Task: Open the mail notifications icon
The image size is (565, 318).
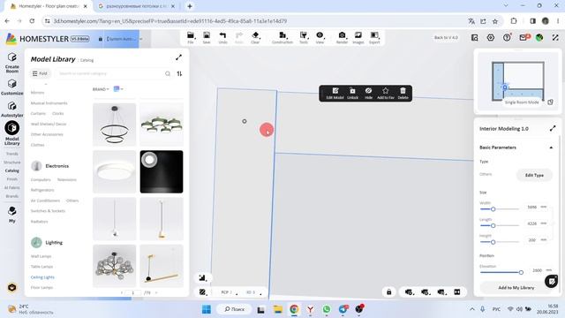Action: [x=524, y=37]
